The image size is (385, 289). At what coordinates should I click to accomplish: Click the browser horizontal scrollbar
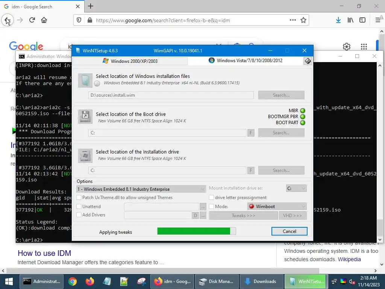(x=162, y=271)
